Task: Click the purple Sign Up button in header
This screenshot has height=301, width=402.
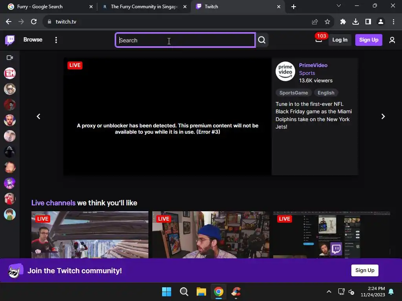Action: 369,40
